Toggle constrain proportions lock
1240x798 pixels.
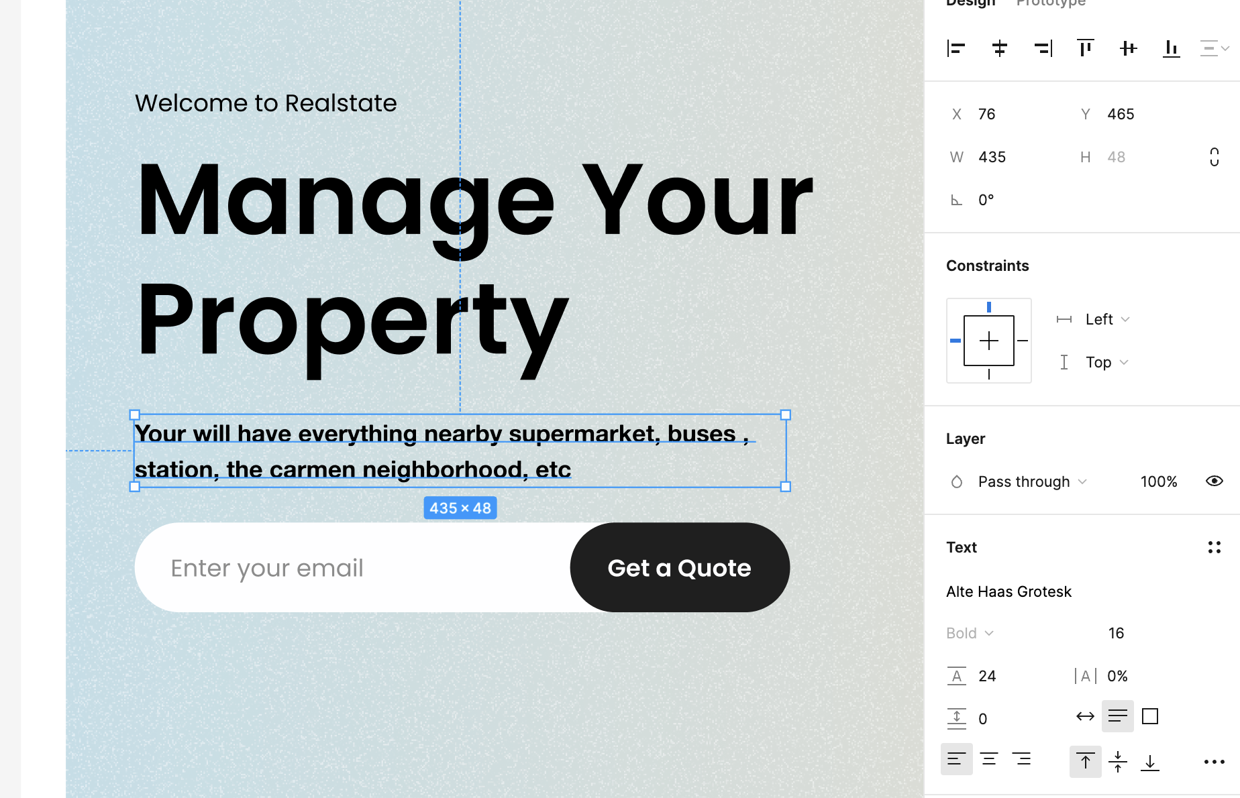point(1214,157)
